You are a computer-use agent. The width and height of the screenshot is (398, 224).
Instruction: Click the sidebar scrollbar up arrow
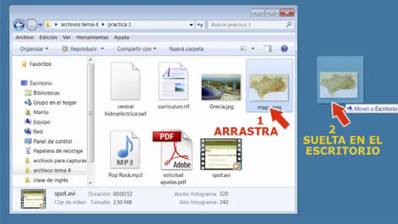(x=91, y=60)
